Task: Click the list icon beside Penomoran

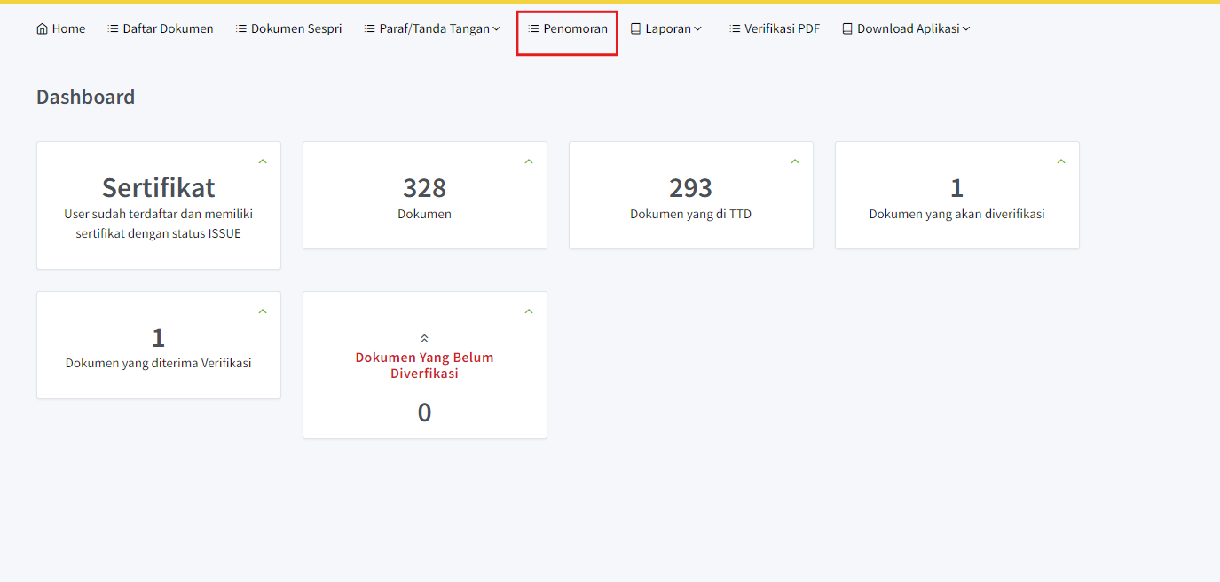Action: tap(534, 28)
